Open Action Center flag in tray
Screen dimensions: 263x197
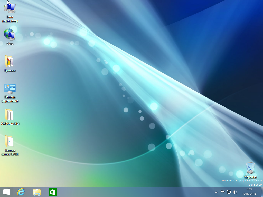[x=222, y=192]
